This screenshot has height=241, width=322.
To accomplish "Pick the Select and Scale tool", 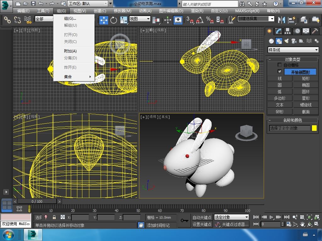I will 123,20.
